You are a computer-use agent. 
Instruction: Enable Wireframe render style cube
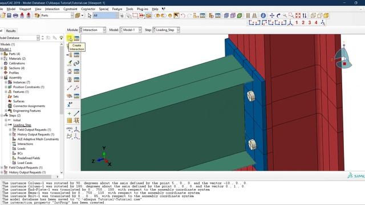(x=313, y=15)
